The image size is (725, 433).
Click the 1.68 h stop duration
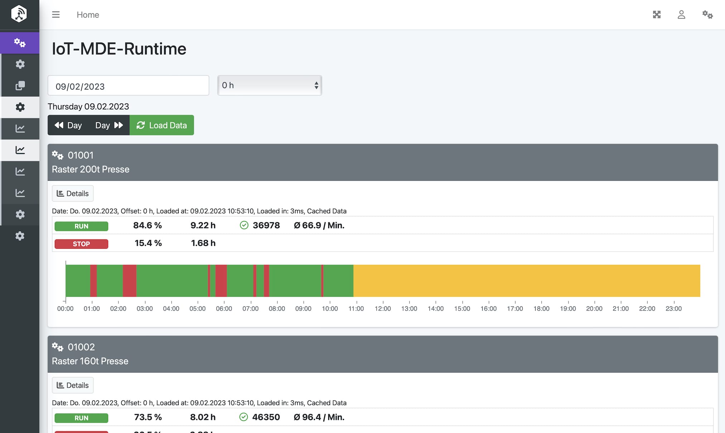203,243
